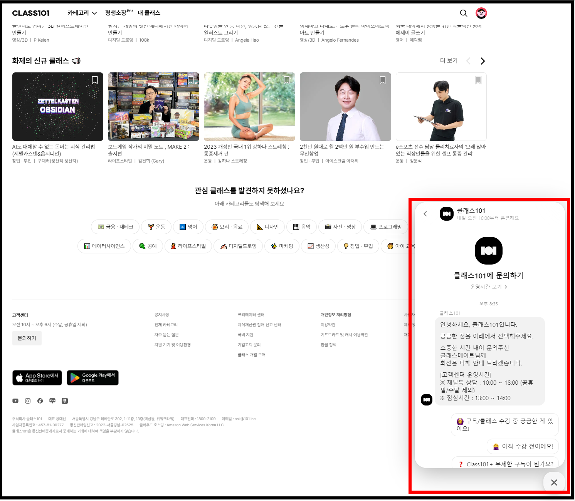Open the stretching class thumbnail
This screenshot has width=575, height=501.
(249, 107)
